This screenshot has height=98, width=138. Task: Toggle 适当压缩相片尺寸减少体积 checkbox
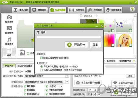point(41,58)
